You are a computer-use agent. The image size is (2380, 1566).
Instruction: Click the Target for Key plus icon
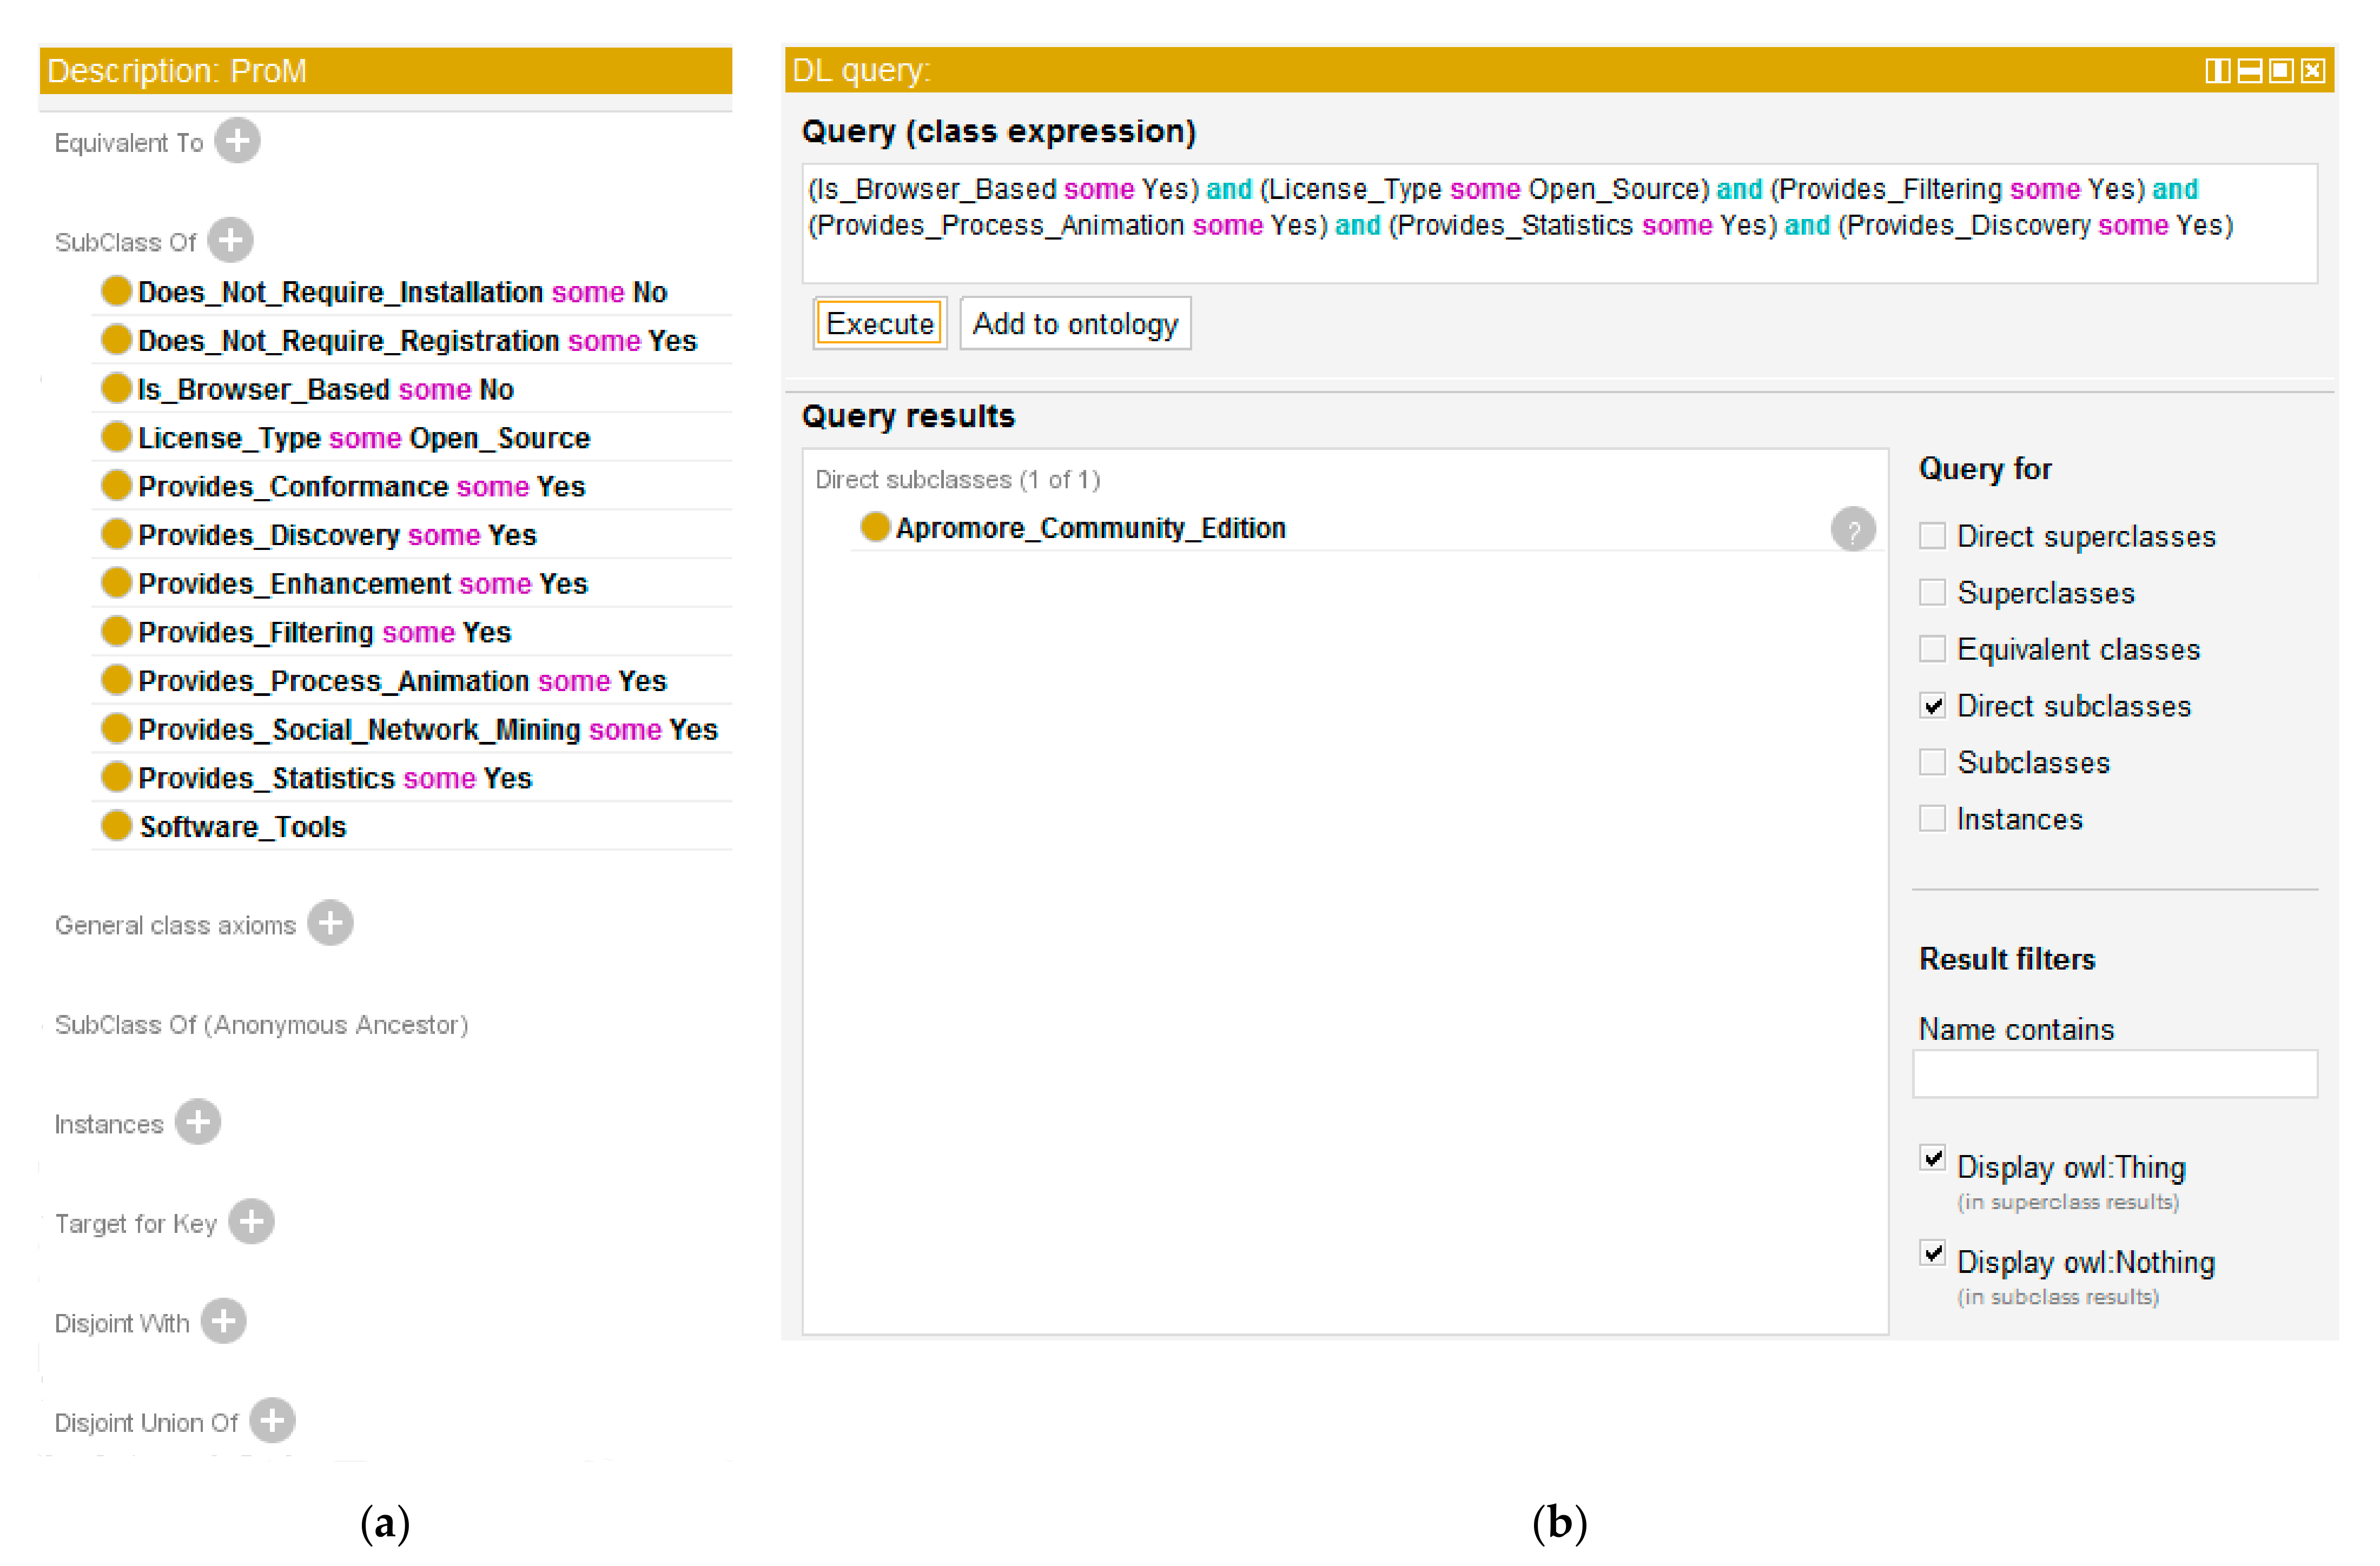[x=251, y=1222]
